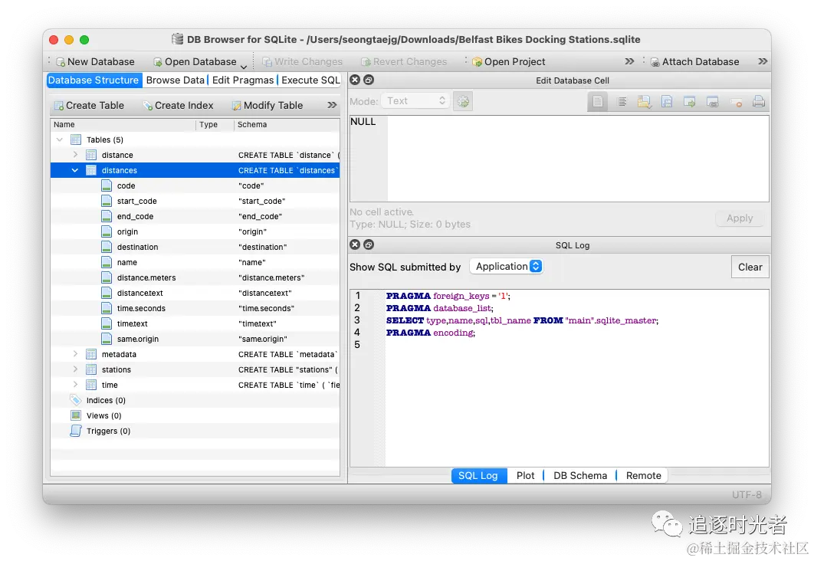This screenshot has height=561, width=814.
Task: Click the Attach Database toolbar icon
Action: [x=655, y=62]
